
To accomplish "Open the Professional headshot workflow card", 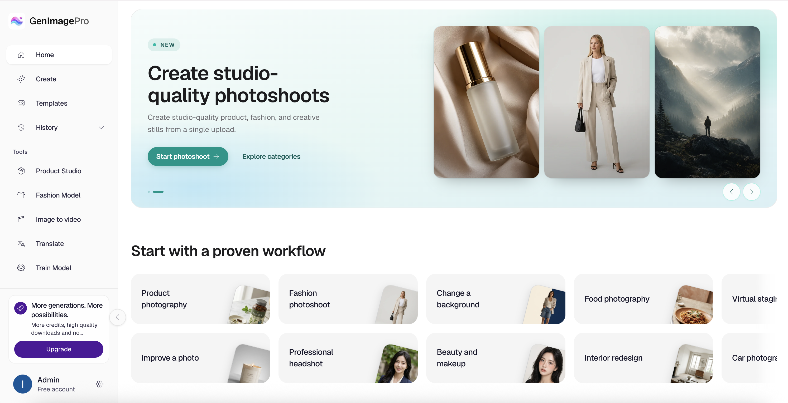I will point(348,358).
